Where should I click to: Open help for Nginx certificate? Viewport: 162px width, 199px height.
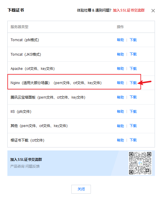click(x=120, y=83)
